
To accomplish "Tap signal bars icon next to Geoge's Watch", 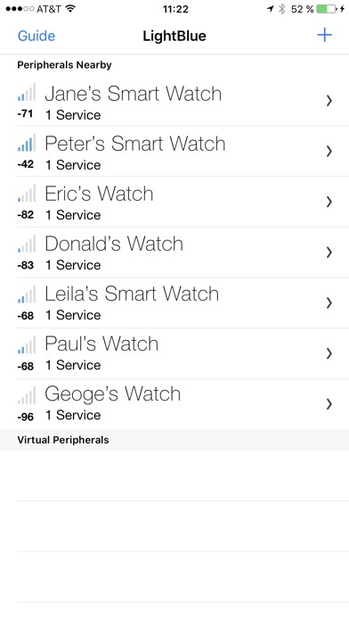I will 27,395.
